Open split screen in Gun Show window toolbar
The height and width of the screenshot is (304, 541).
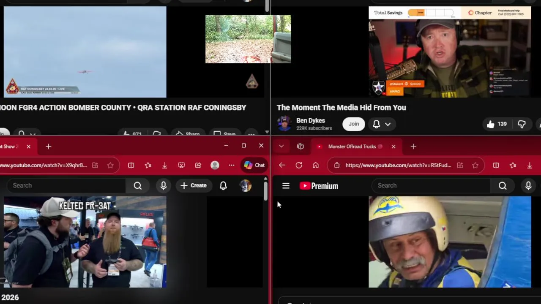pos(131,166)
